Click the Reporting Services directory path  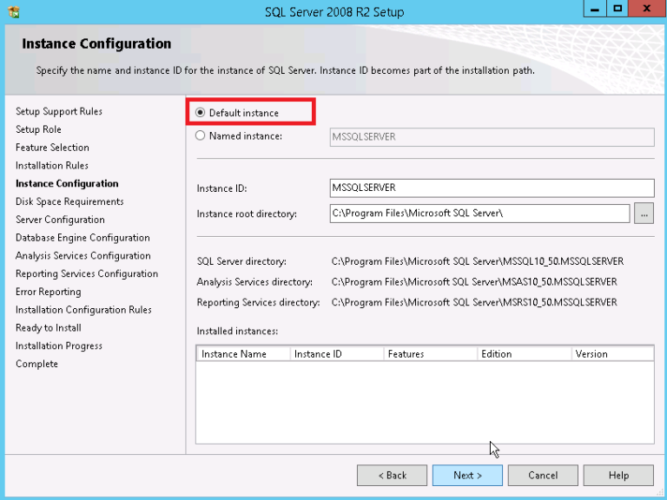click(474, 302)
